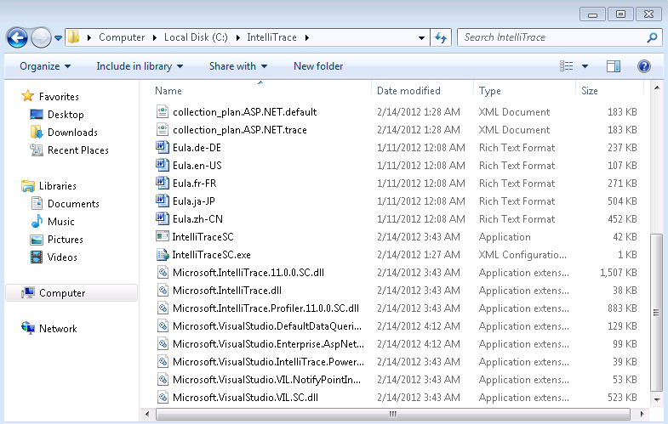The height and width of the screenshot is (424, 668).
Task: Open the Share with menu
Action: click(x=238, y=66)
